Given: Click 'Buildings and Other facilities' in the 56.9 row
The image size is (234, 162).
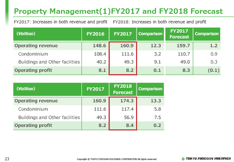Looking at the screenshot, I should pos(49,117).
